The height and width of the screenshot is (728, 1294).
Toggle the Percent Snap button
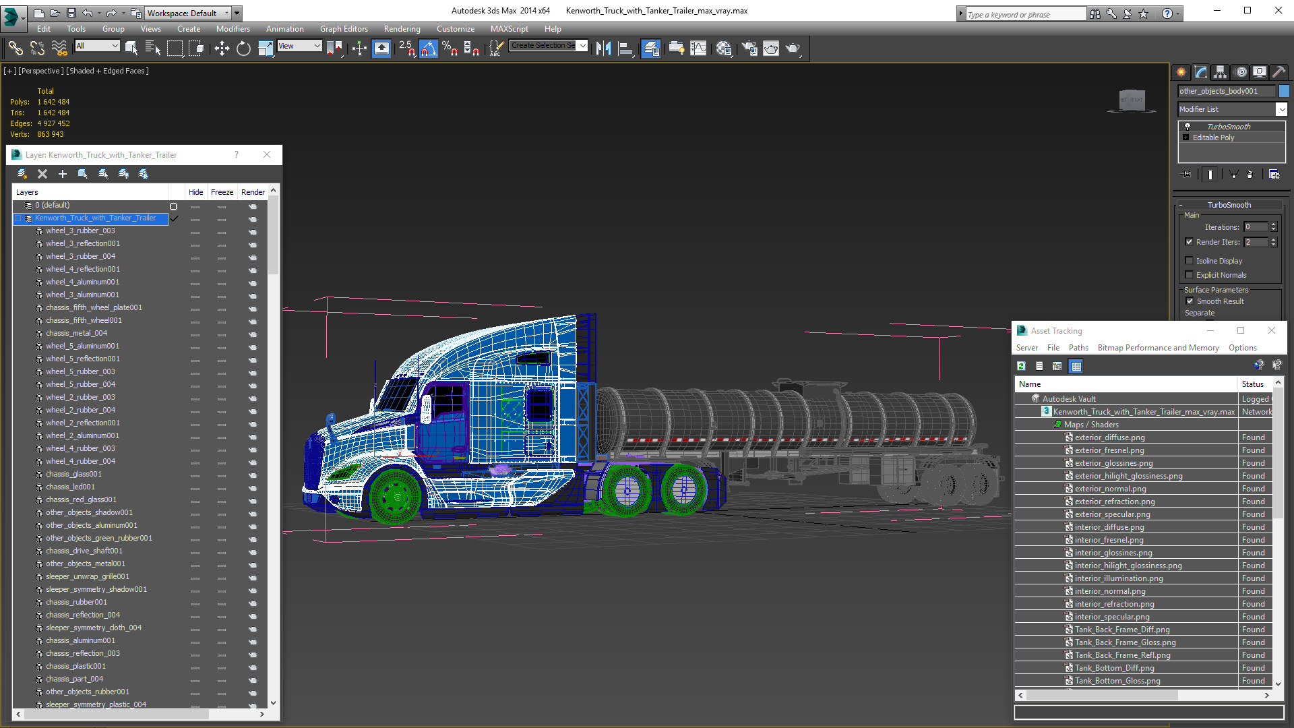[x=450, y=48]
